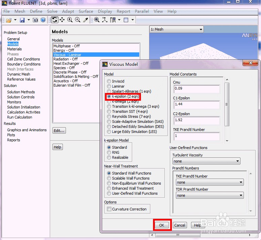The width and height of the screenshot is (261, 240).
Task: Select Energy - Off in Models list
Action: coord(96,50)
